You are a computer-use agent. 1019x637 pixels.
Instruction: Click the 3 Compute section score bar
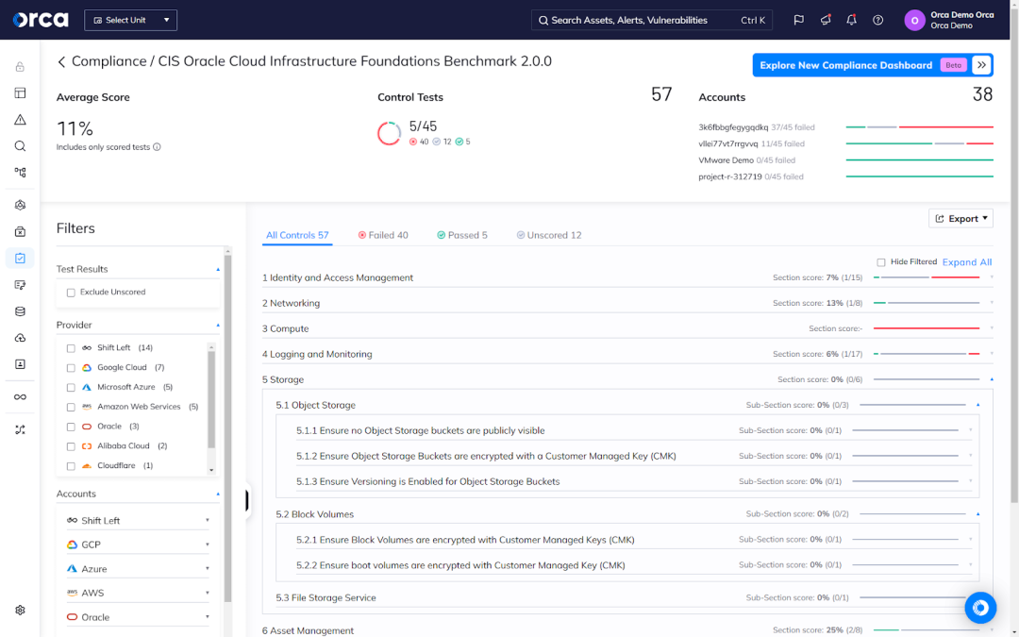[927, 328]
